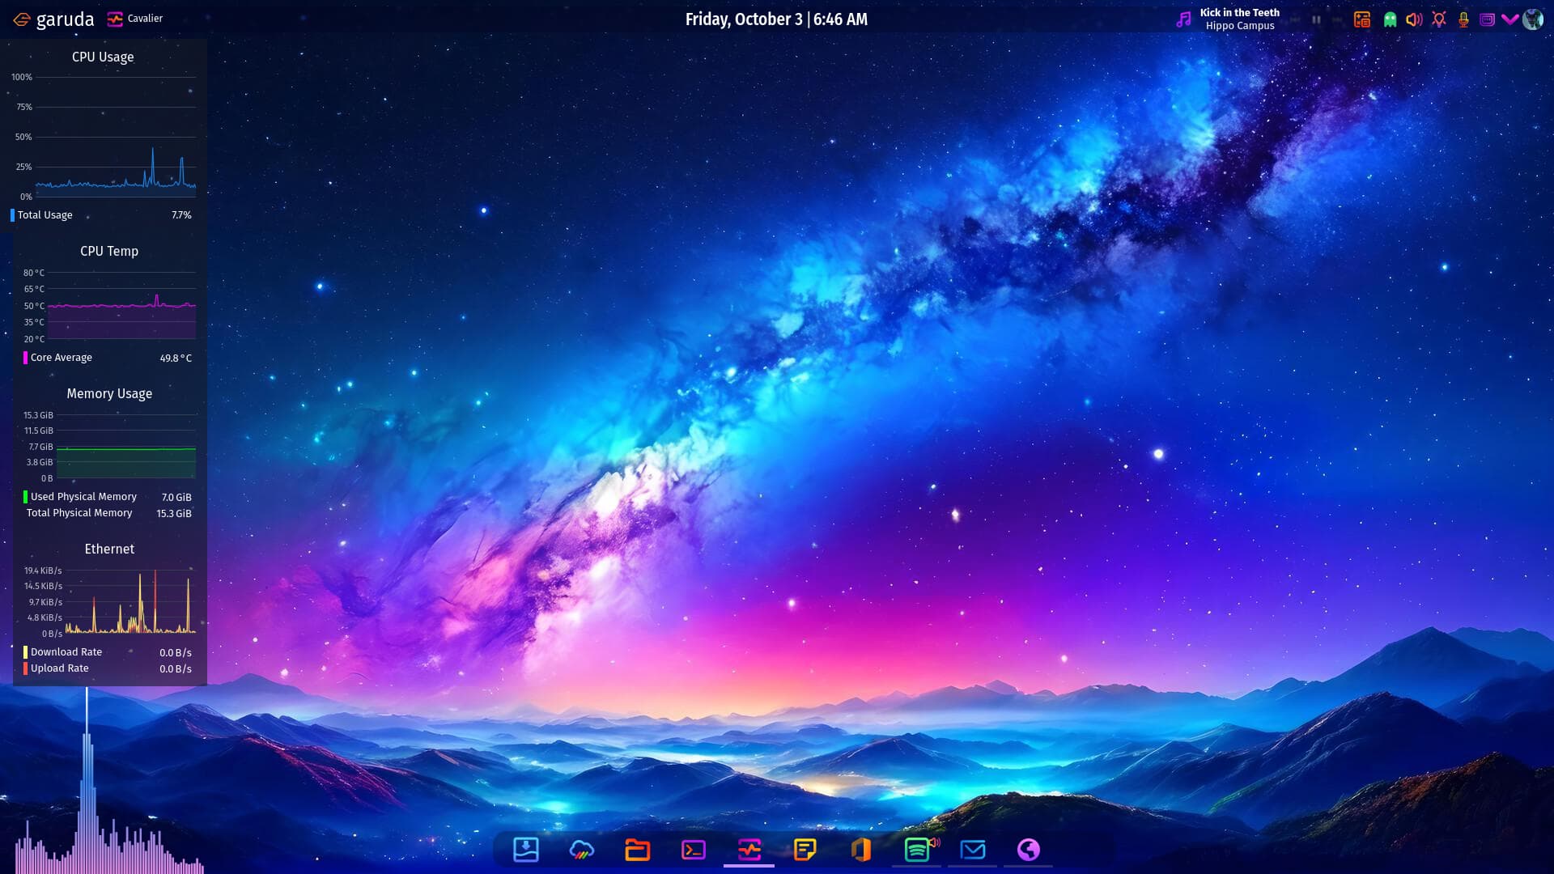Open the date and time calendar
The width and height of the screenshot is (1554, 874).
point(776,19)
